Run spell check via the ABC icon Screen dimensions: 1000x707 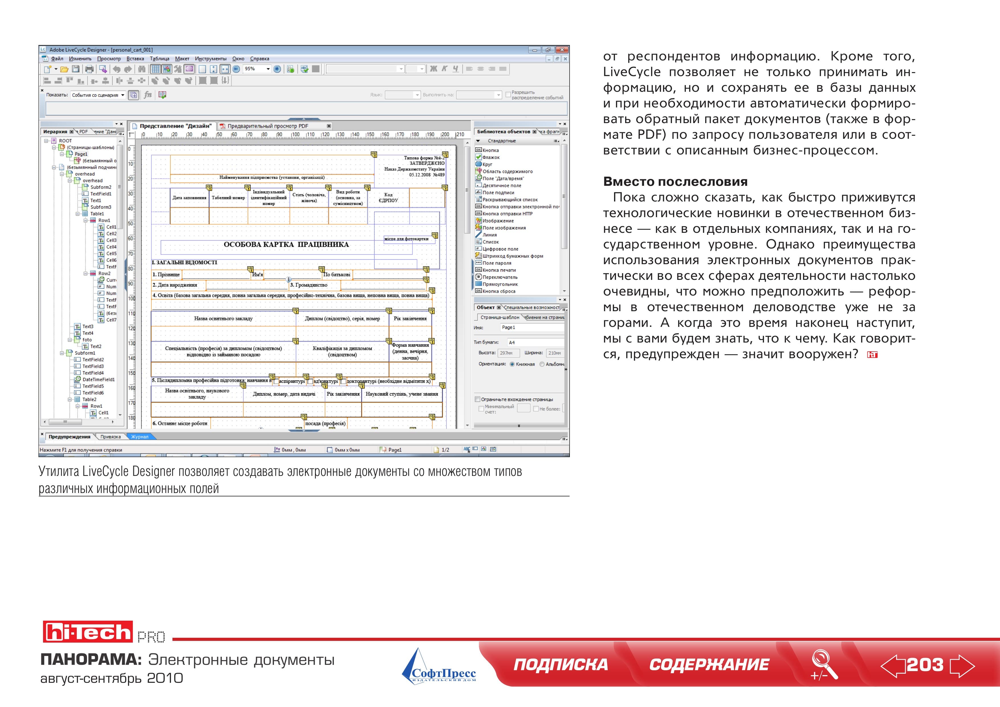304,69
